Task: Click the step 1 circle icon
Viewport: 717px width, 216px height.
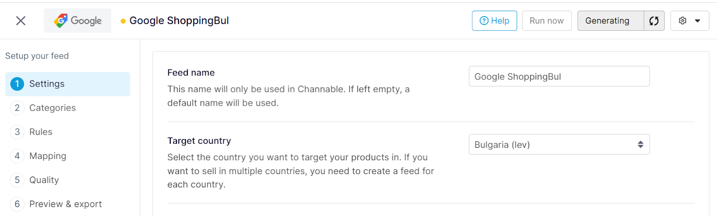Action: (17, 84)
